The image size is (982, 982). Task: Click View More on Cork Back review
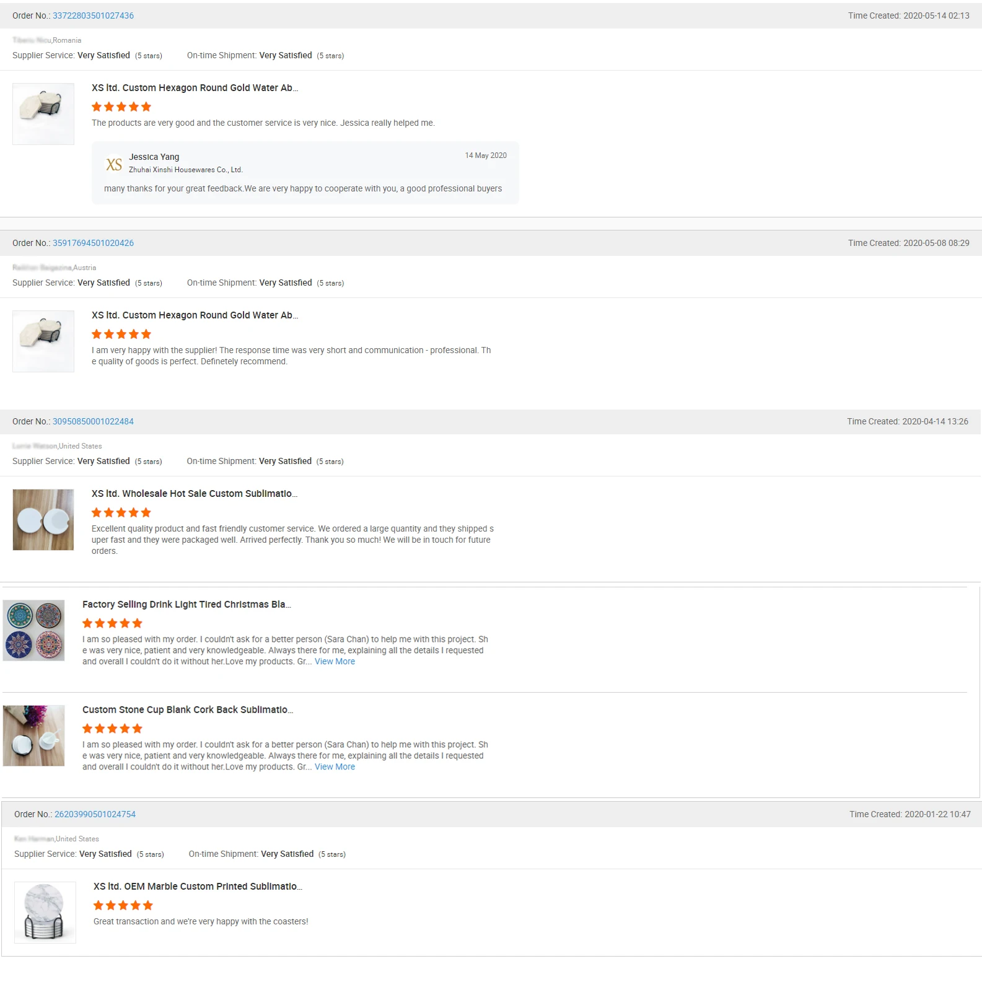coord(335,767)
